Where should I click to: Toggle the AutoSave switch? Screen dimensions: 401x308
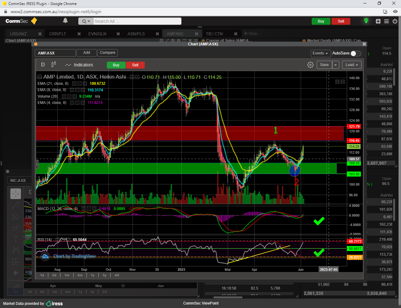356,53
